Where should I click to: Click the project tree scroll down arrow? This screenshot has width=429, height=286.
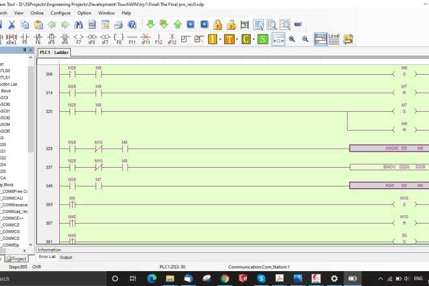pos(31,244)
